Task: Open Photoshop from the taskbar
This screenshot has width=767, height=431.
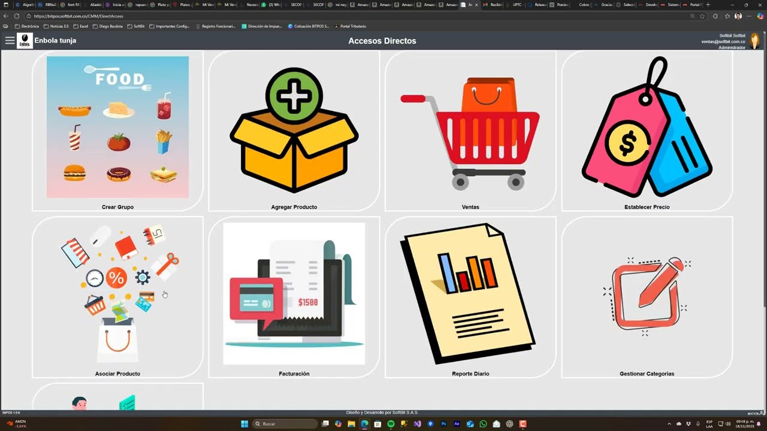Action: click(x=443, y=424)
